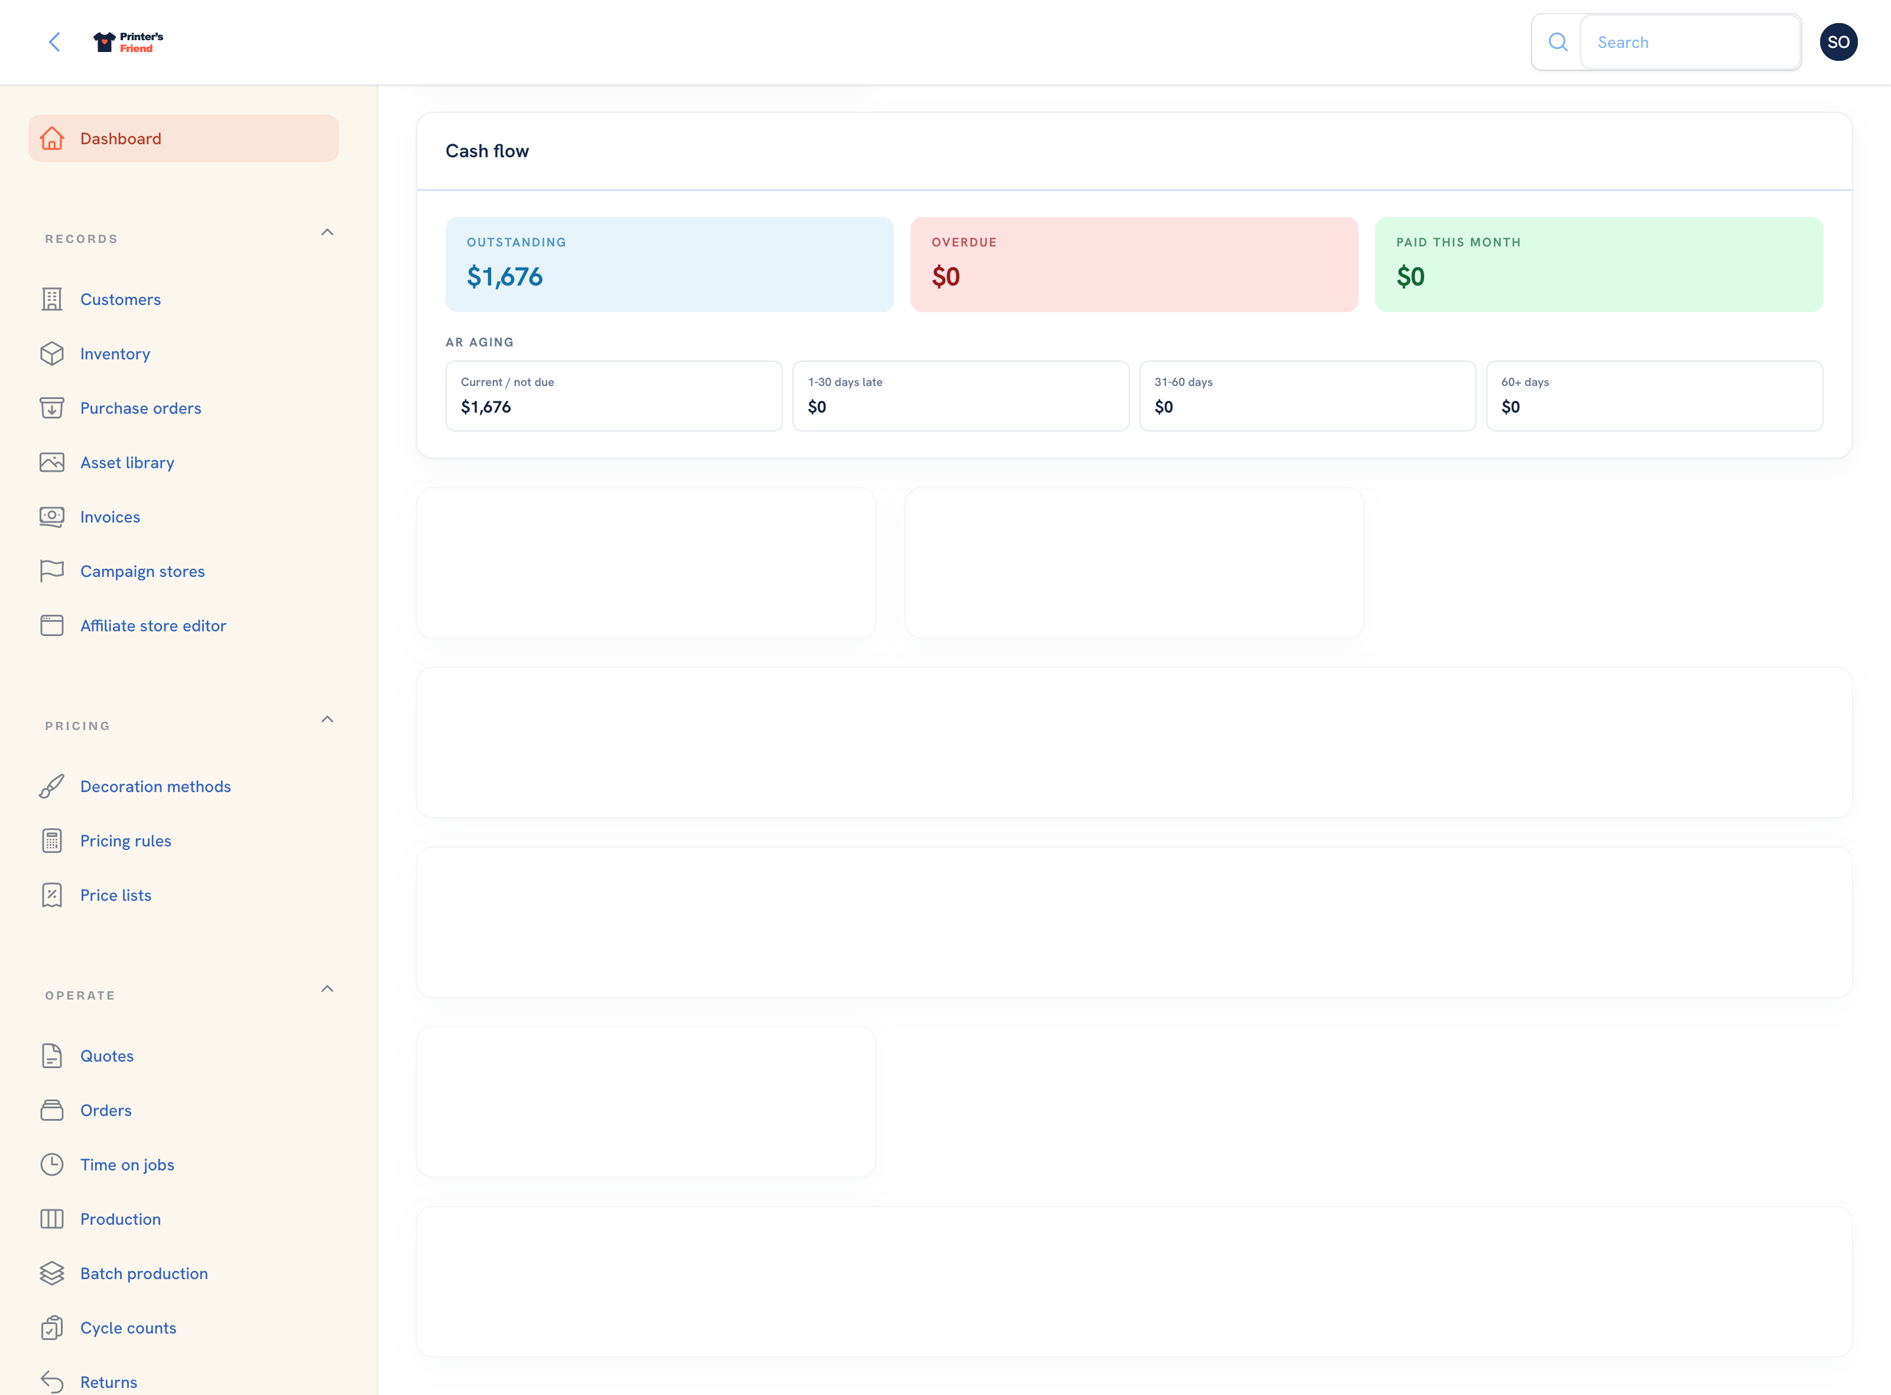The image size is (1891, 1395).
Task: Click the Pricing rules calculator icon
Action: click(x=53, y=841)
